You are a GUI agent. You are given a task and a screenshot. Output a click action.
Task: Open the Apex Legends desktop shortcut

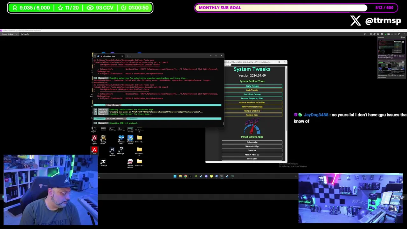pos(94,139)
